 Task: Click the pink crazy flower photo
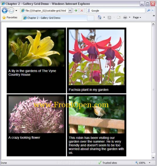click(36, 115)
